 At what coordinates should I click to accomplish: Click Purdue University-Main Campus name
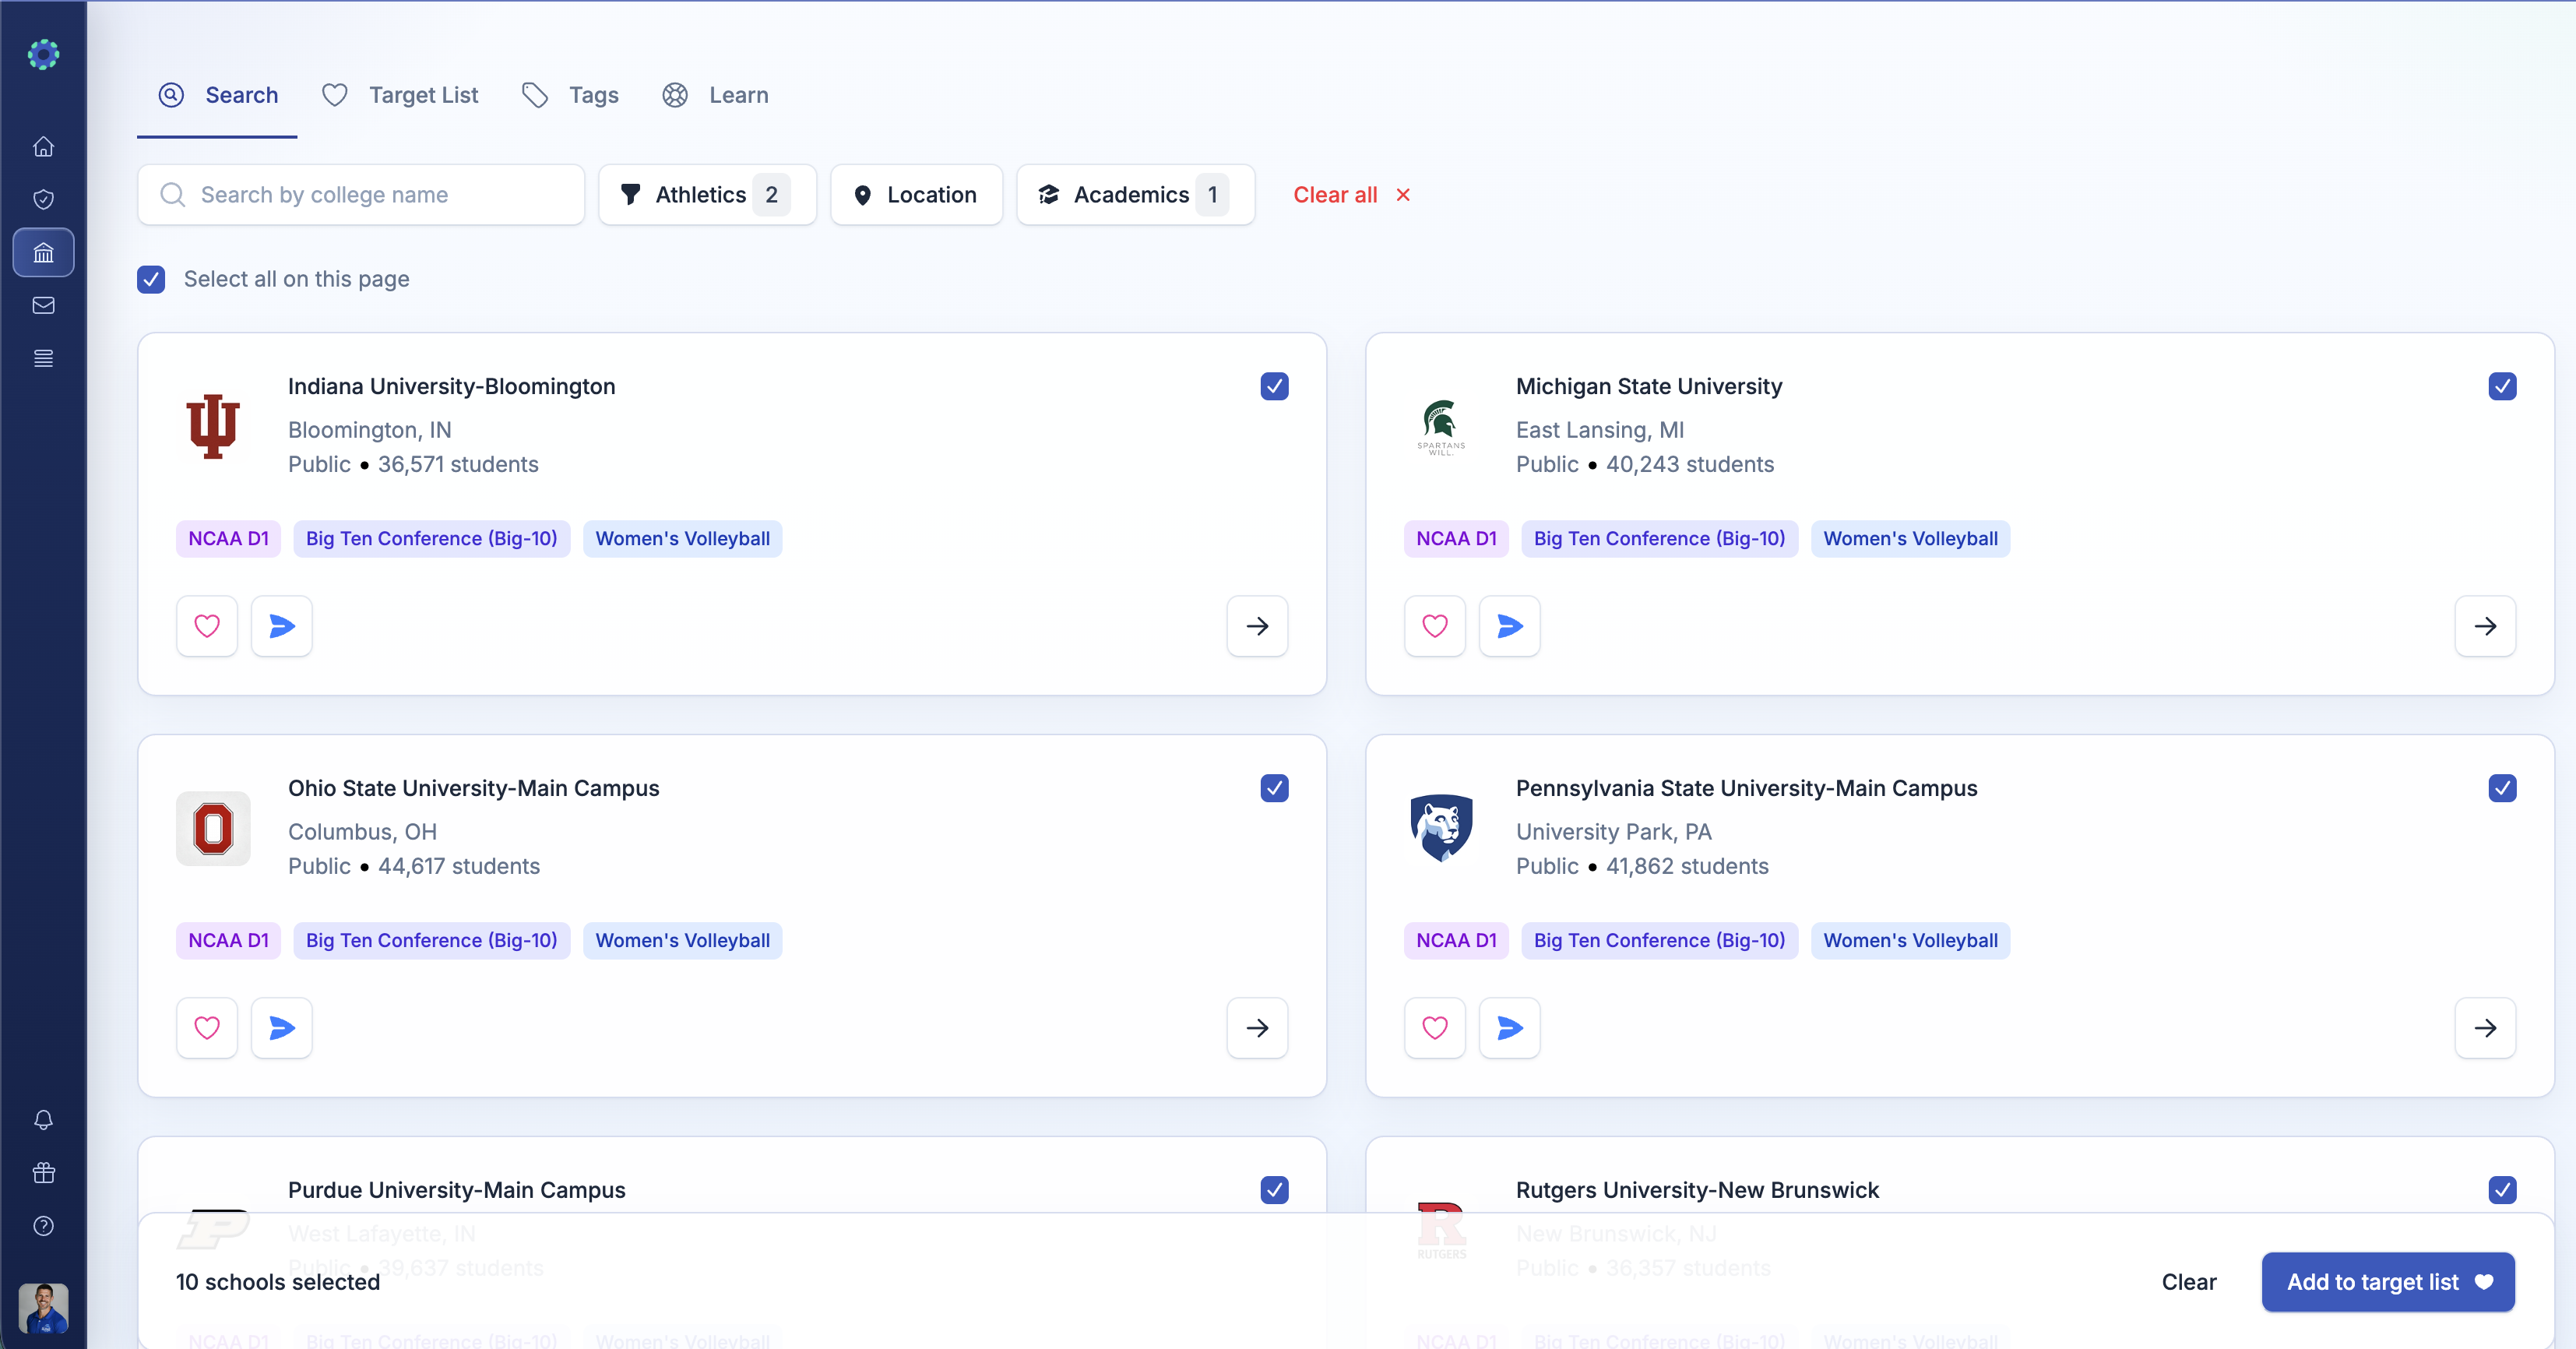(457, 1191)
